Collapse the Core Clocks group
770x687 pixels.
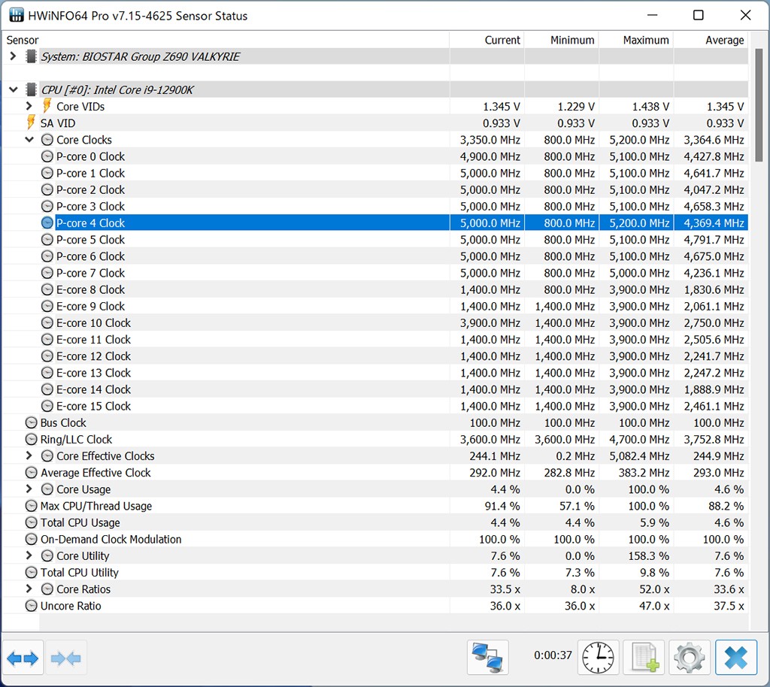click(x=29, y=140)
